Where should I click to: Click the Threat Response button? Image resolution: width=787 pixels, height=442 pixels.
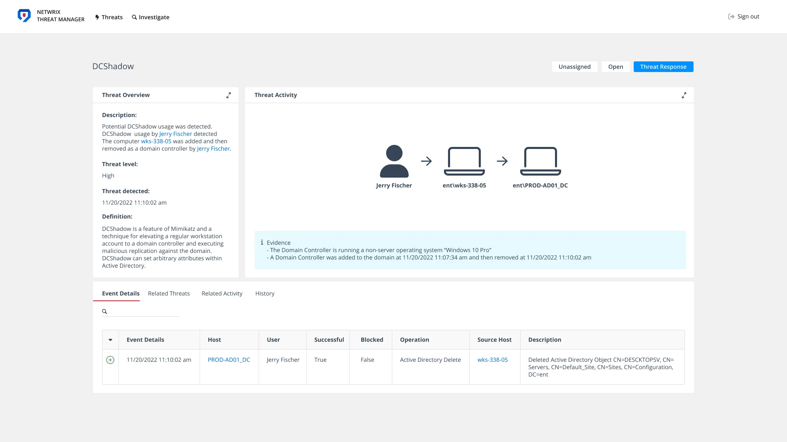(663, 67)
